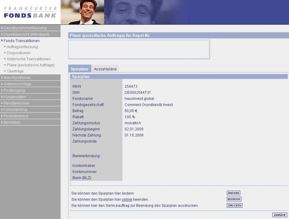Click Nächste Zahlung date 01.10.2009
The width and height of the screenshot is (289, 219).
tap(134, 135)
